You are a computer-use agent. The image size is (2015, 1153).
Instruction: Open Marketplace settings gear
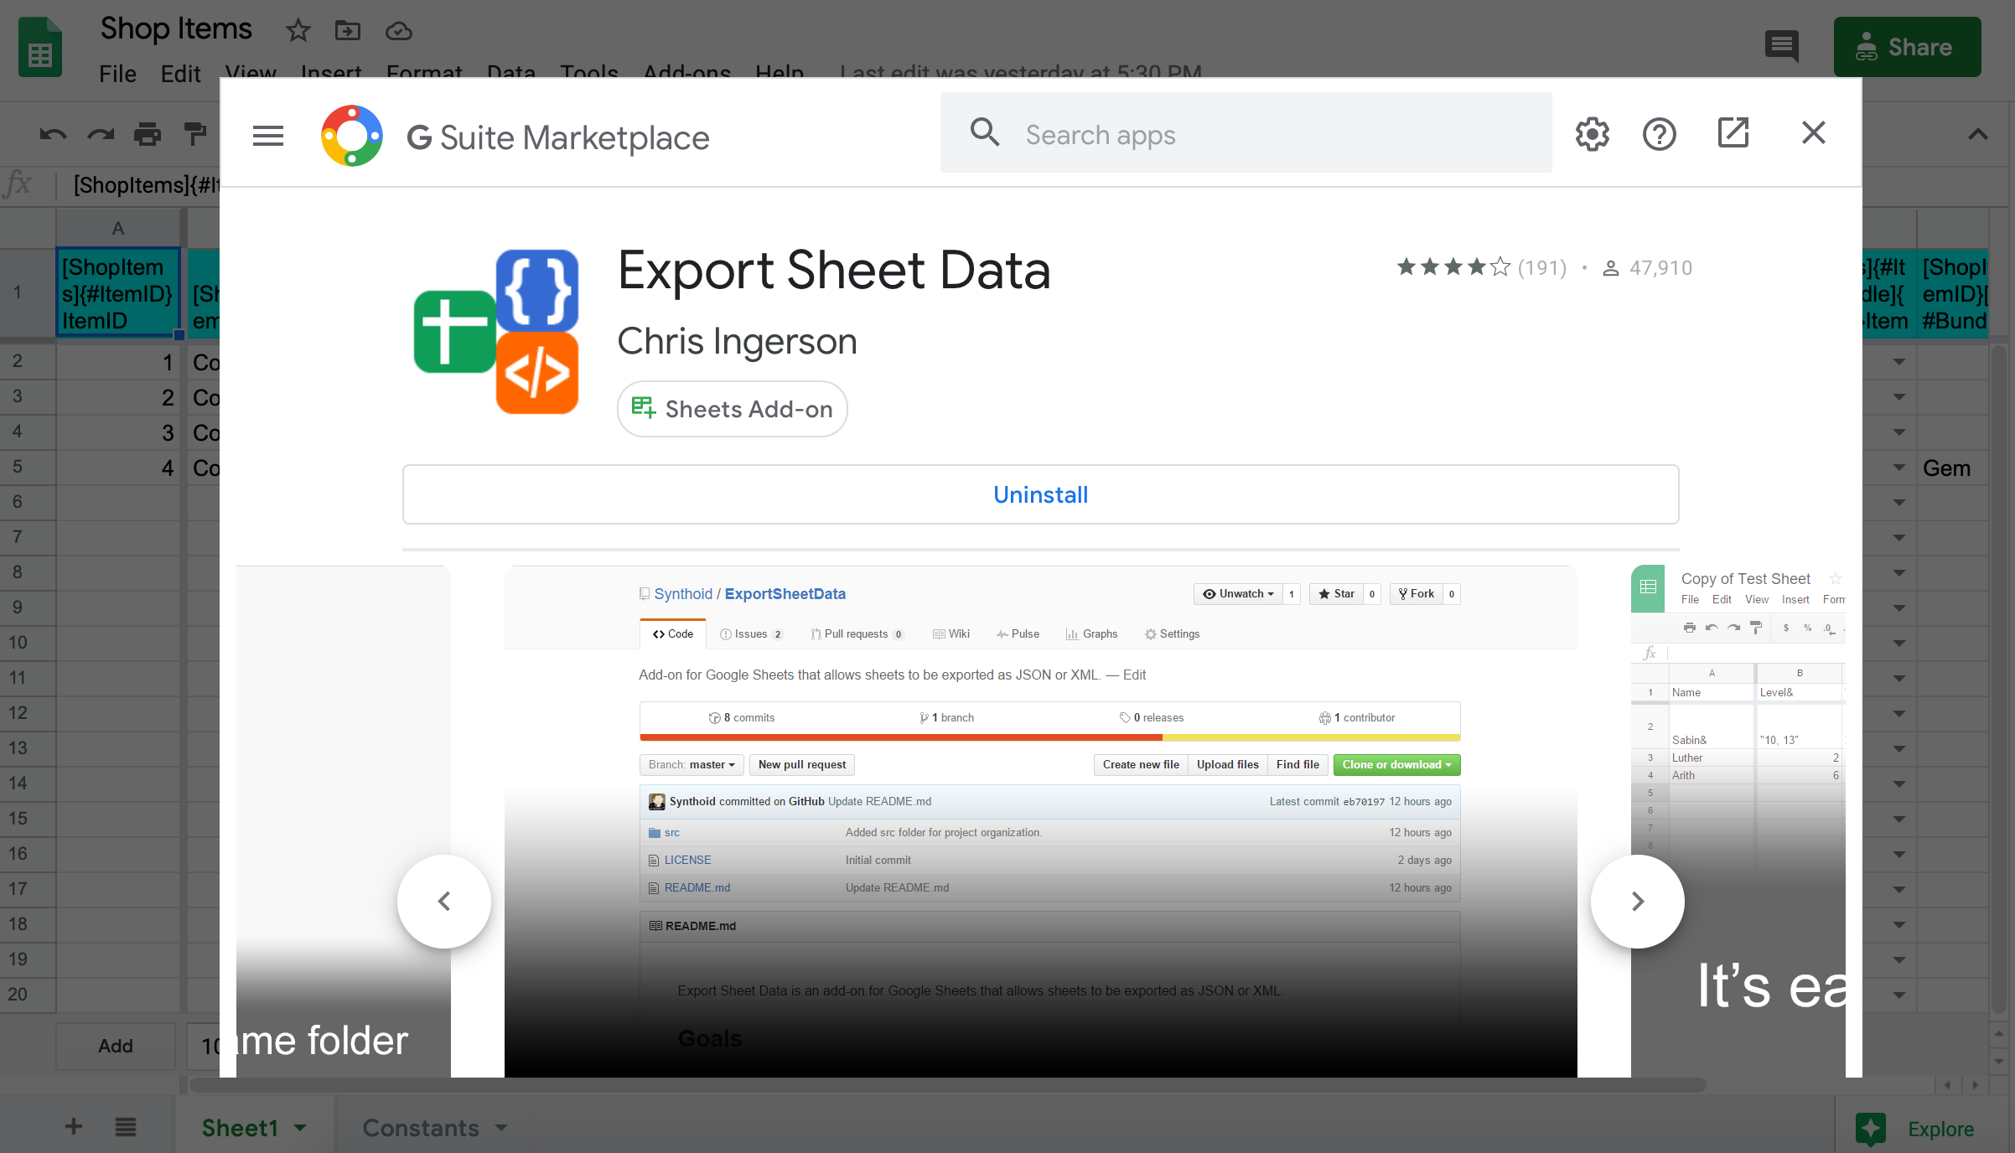click(x=1592, y=134)
